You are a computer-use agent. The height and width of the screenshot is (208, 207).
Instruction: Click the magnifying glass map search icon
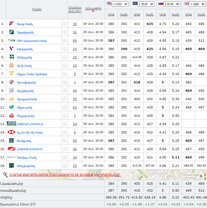5,175
